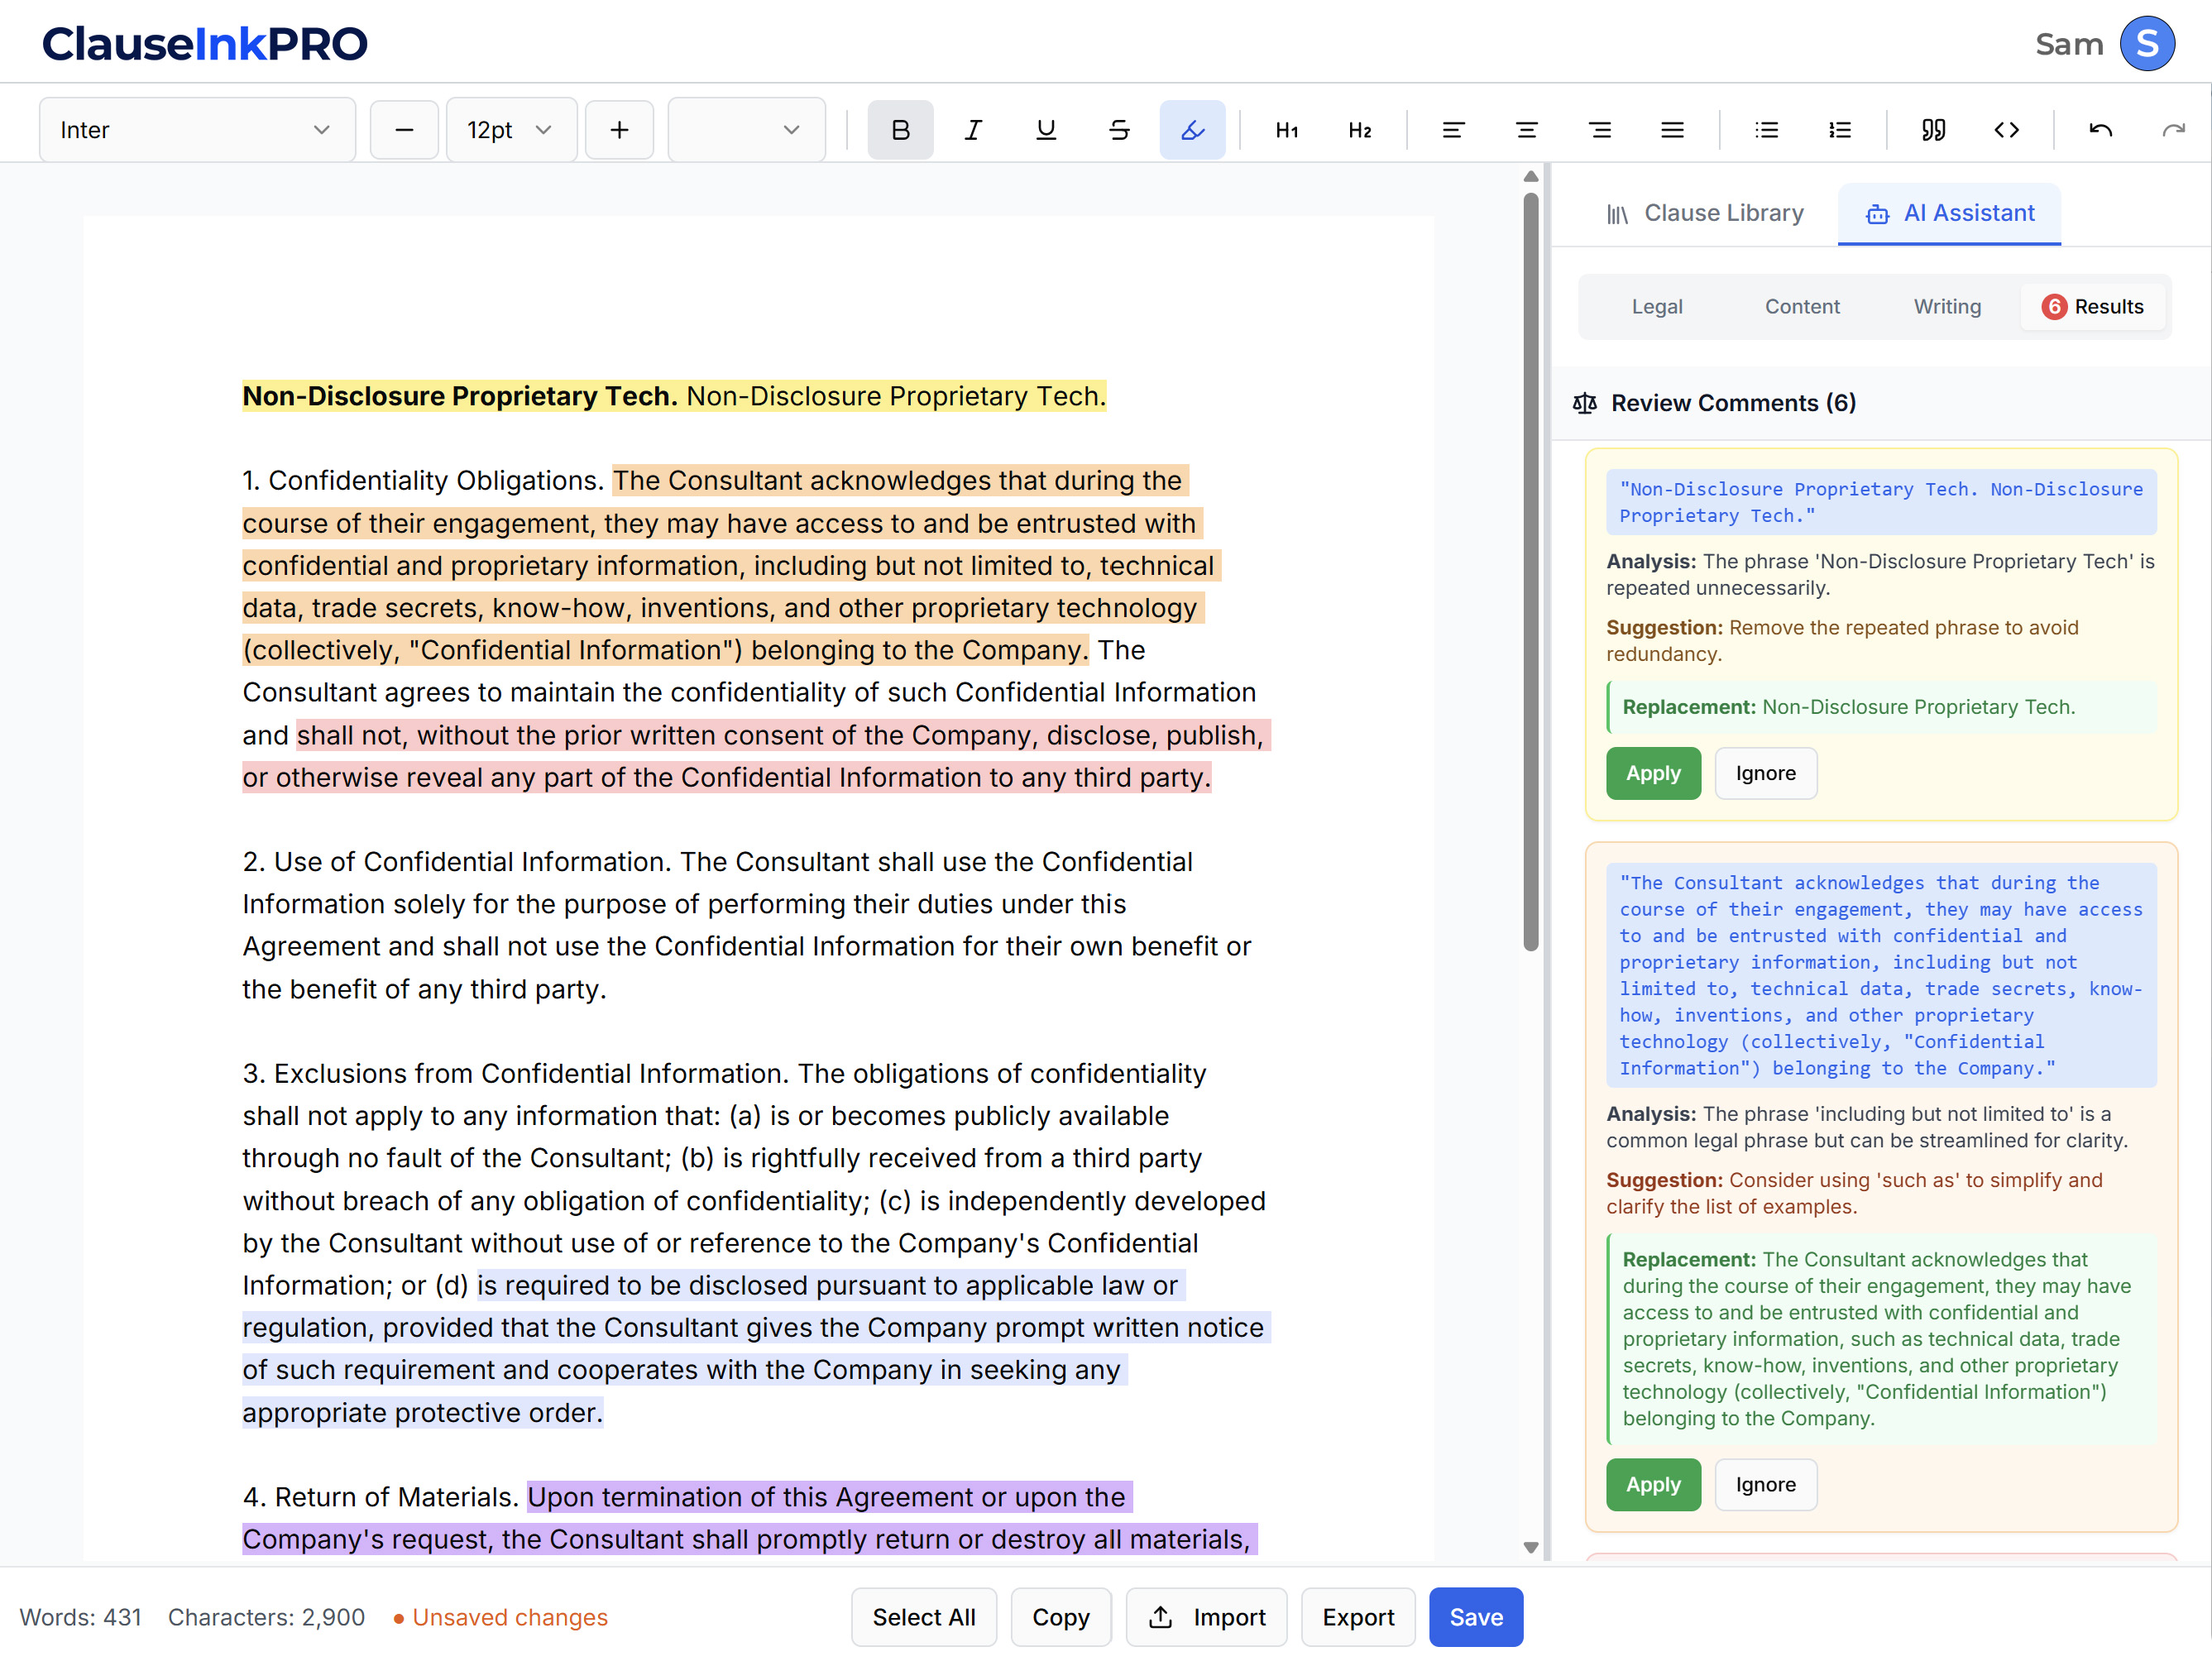Insert a code block with the code icon
The width and height of the screenshot is (2212, 1666).
click(2007, 129)
